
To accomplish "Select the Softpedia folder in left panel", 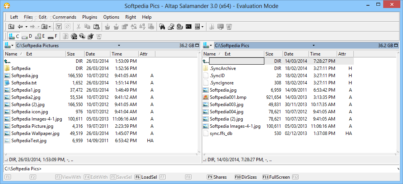I will tap(21, 68).
